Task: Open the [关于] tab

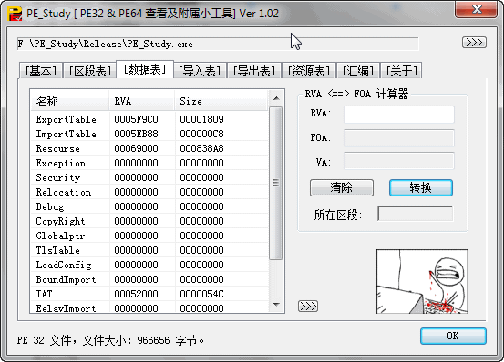Action: pyautogui.click(x=401, y=71)
